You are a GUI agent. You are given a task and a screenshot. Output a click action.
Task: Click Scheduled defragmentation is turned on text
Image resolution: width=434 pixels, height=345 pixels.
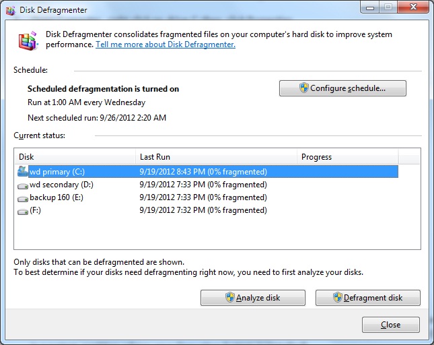tap(103, 89)
